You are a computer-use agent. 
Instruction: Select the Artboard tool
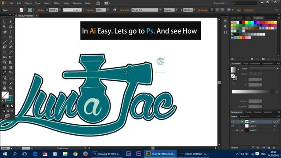4,83
